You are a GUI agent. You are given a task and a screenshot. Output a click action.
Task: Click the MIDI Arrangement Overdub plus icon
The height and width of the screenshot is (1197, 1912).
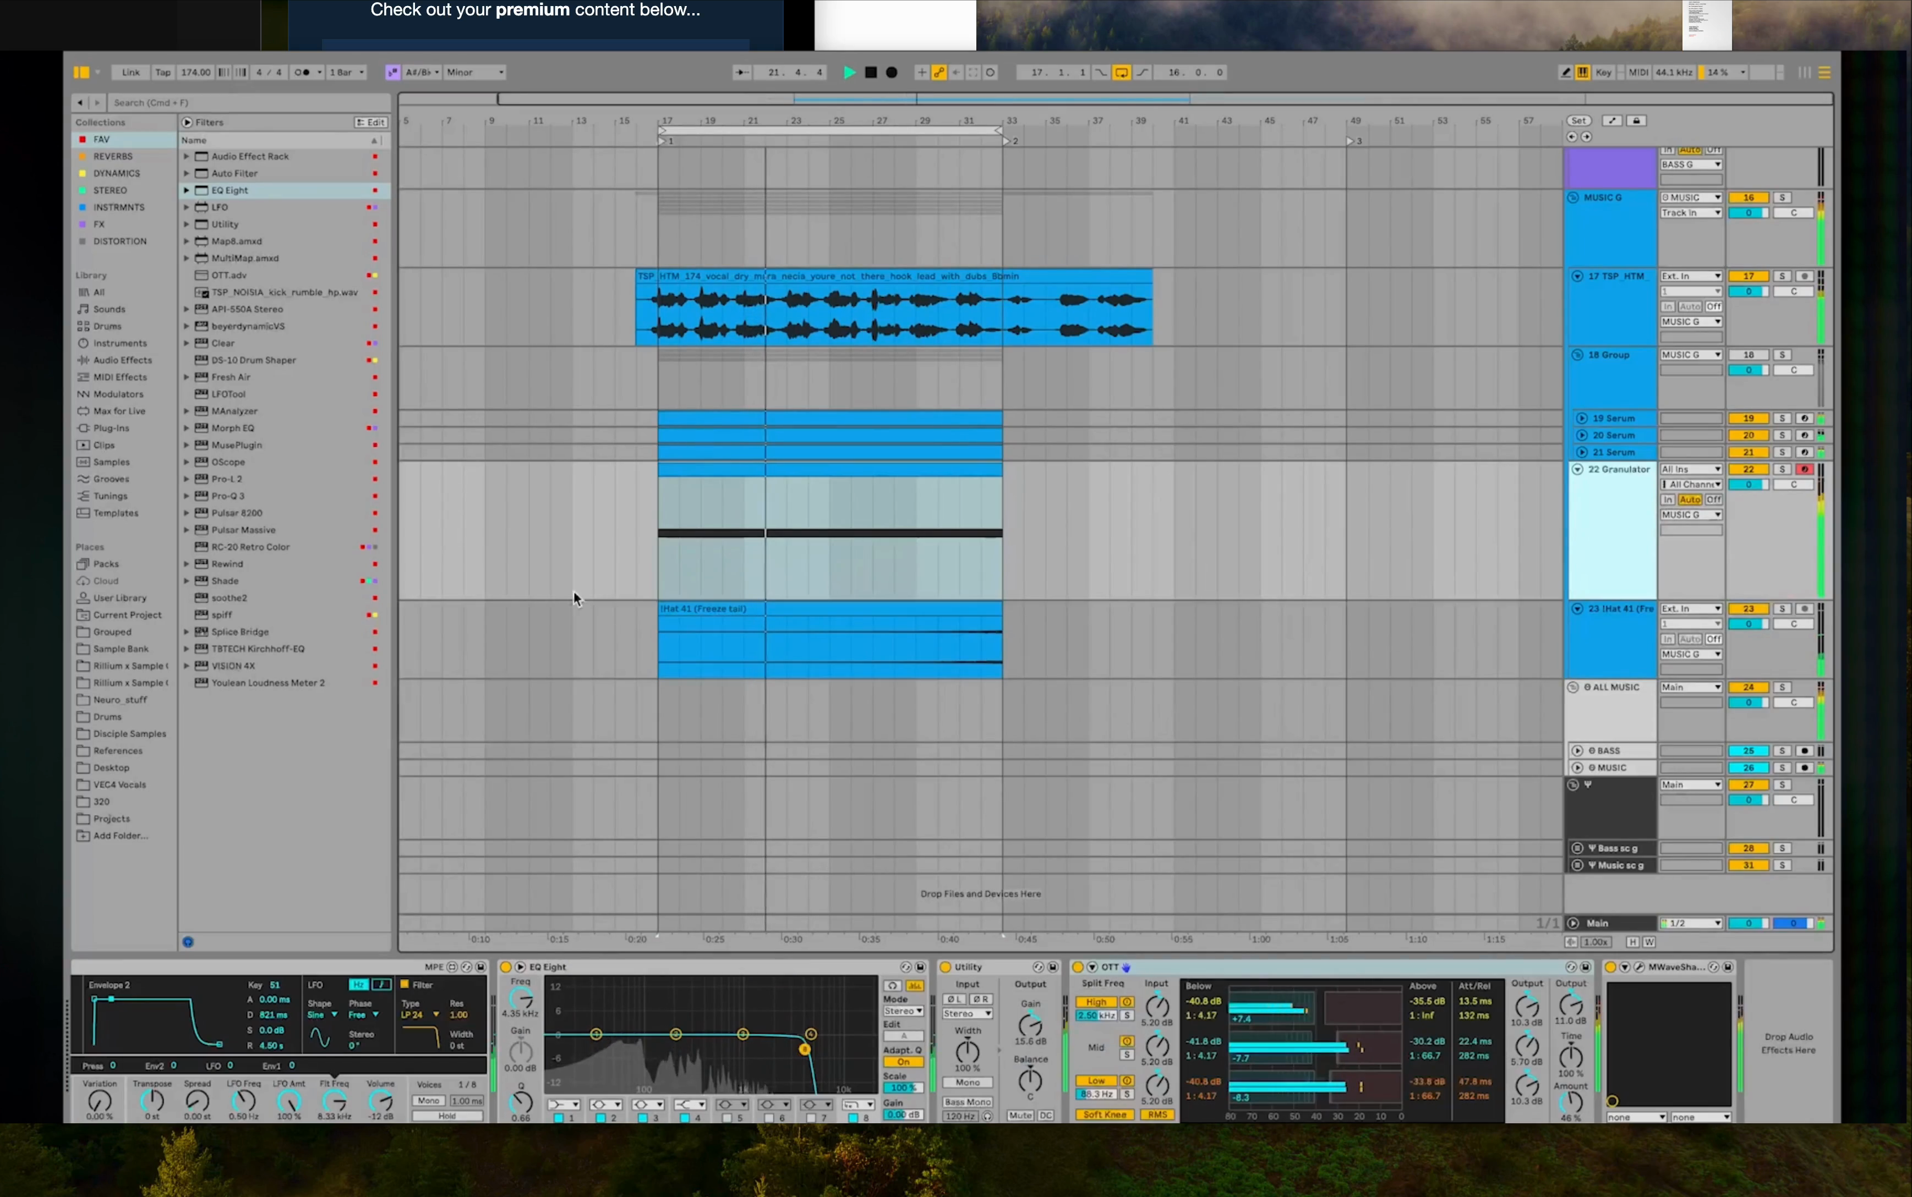coord(921,72)
